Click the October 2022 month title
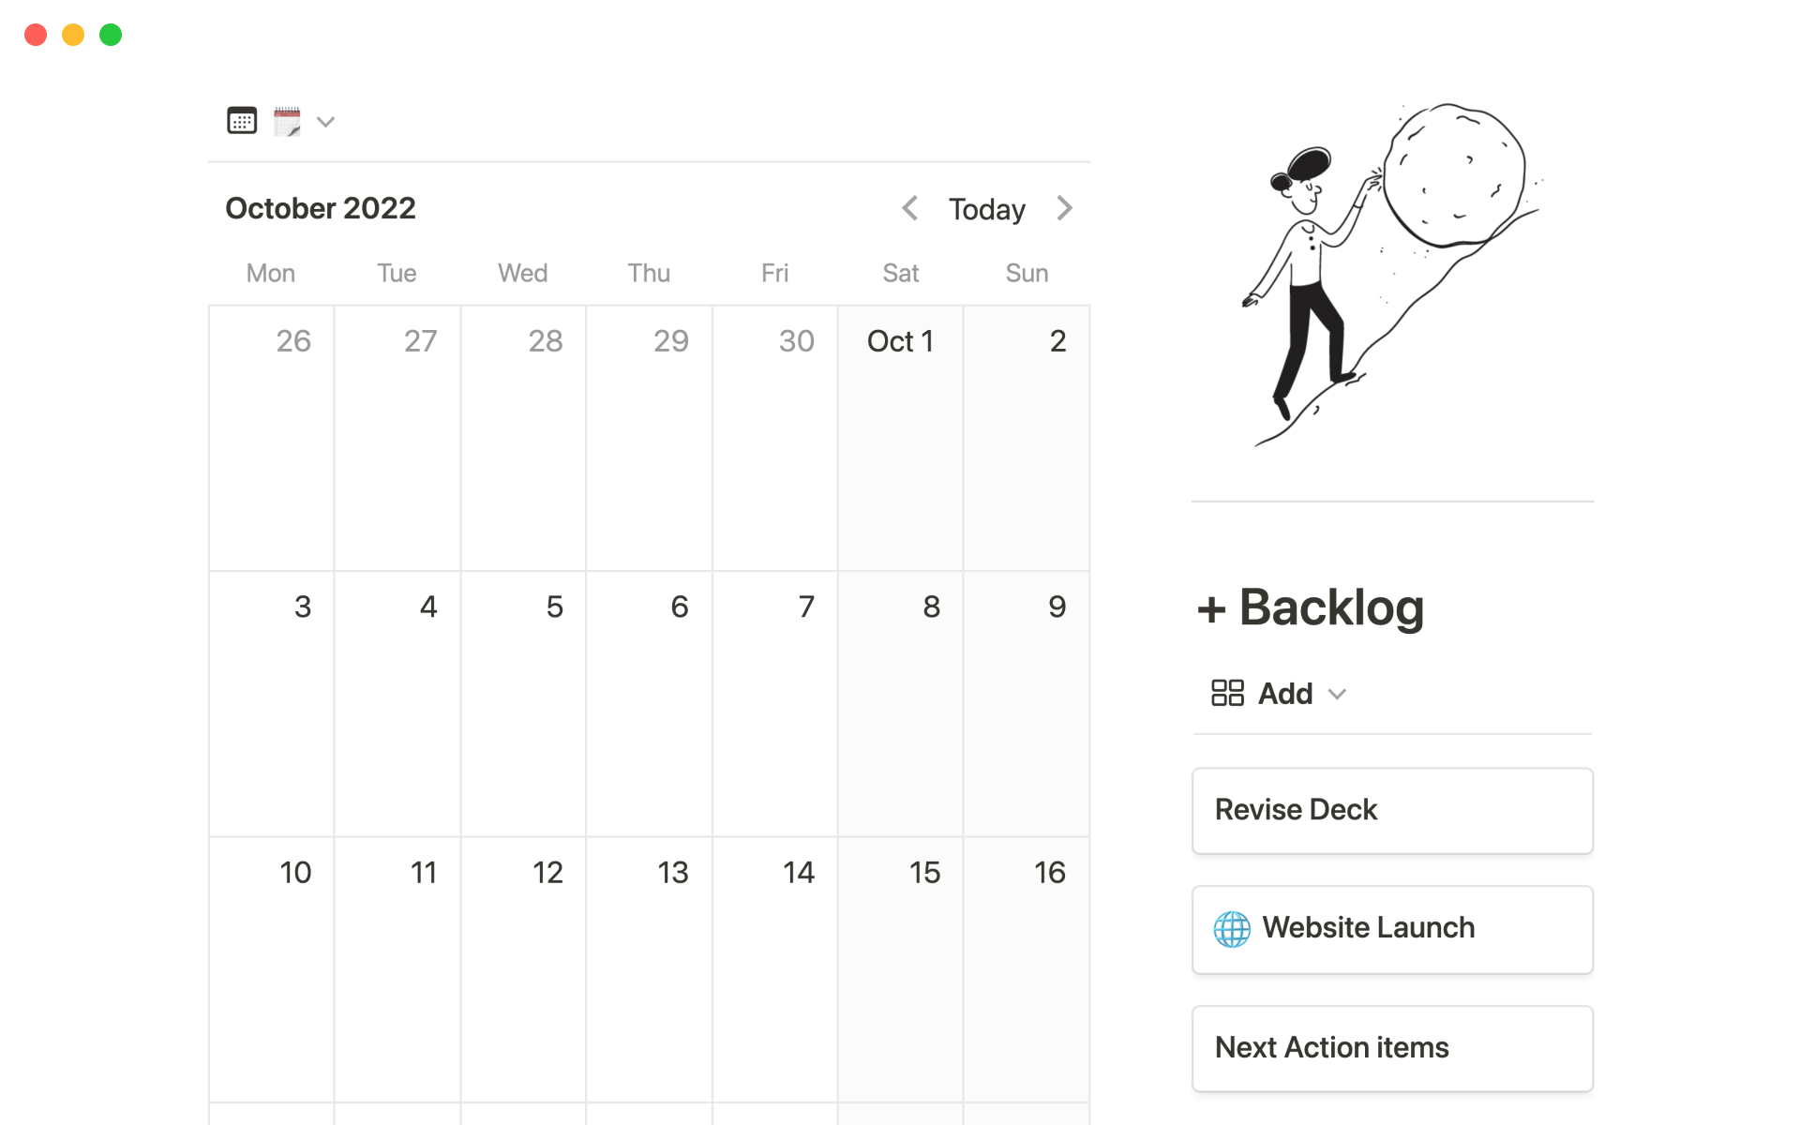The width and height of the screenshot is (1800, 1125). click(x=321, y=208)
